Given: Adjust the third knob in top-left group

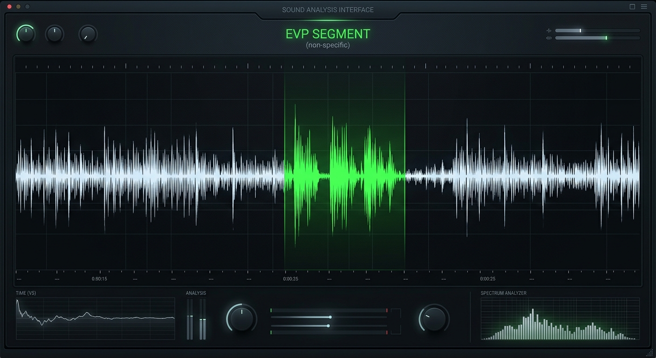Looking at the screenshot, I should (x=88, y=34).
